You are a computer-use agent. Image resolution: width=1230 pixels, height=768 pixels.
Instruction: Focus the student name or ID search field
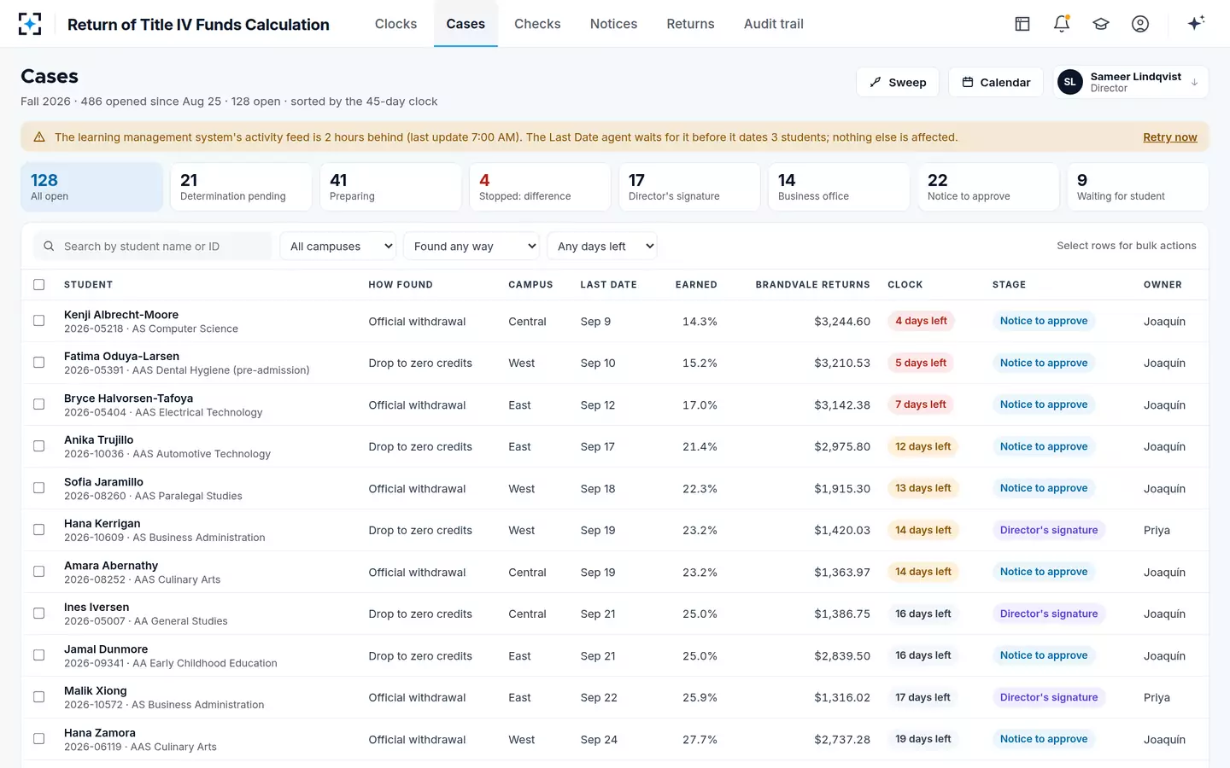(153, 246)
